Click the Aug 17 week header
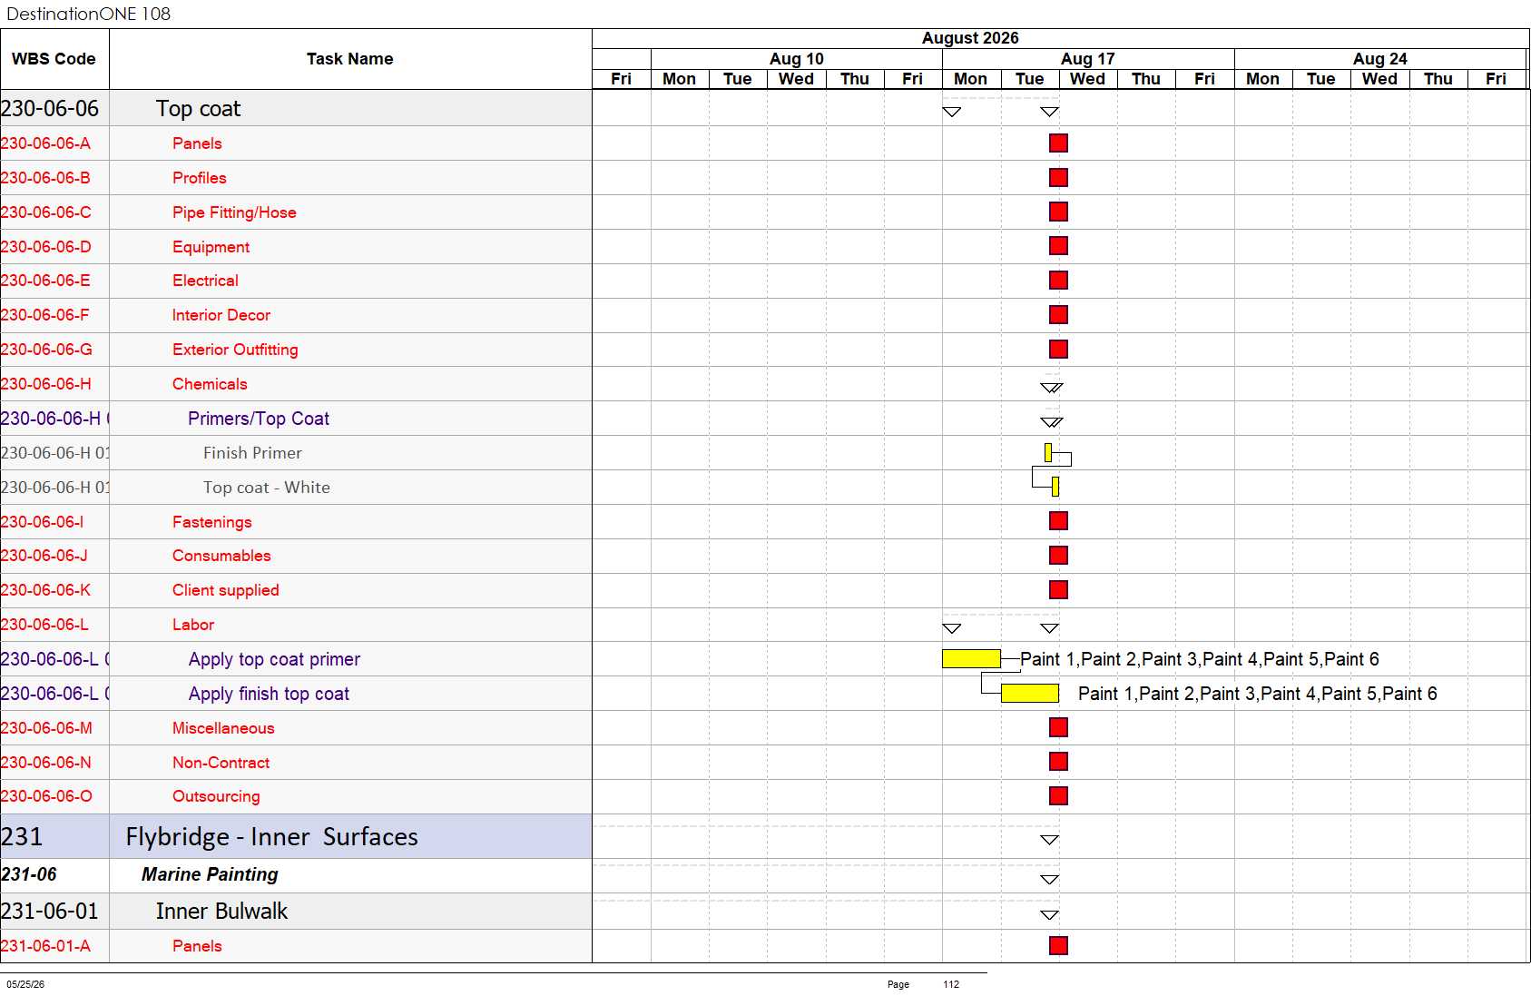Image resolution: width=1531 pixels, height=996 pixels. point(1088,59)
